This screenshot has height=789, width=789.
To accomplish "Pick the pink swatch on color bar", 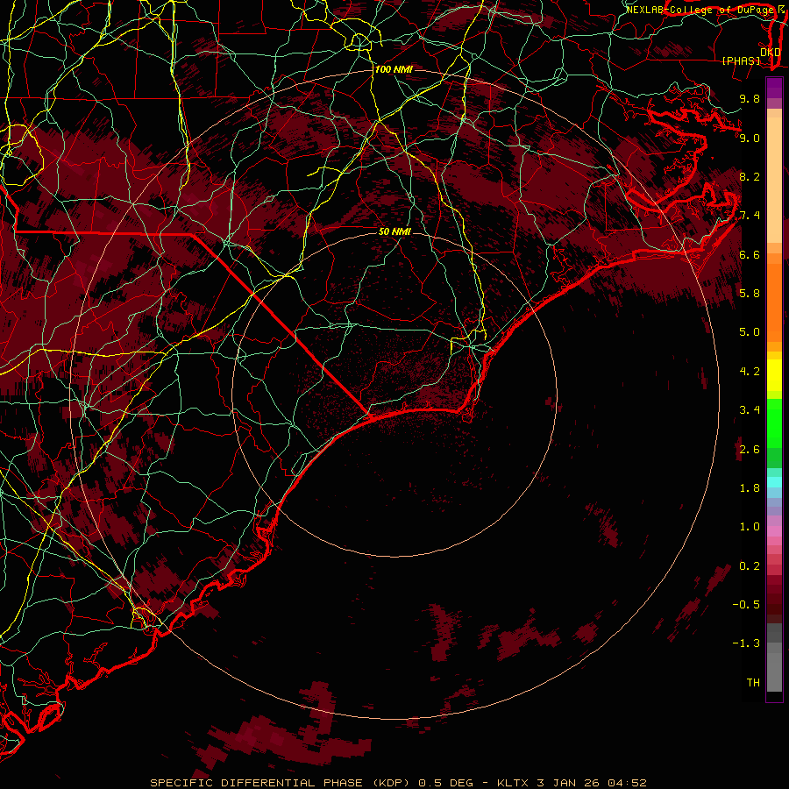I will [x=774, y=531].
